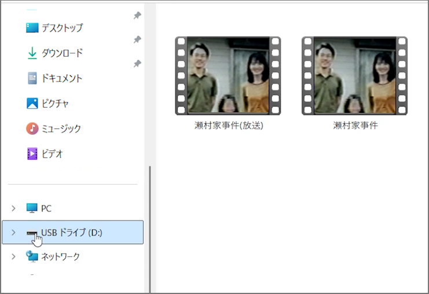429x294 pixels.
Task: Click the green ダウンロード arrow icon
Action: (x=32, y=53)
